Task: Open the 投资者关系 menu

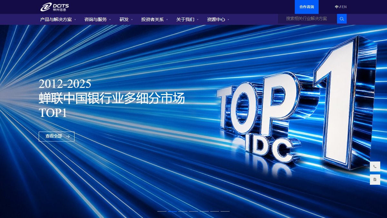Action: coord(154,19)
